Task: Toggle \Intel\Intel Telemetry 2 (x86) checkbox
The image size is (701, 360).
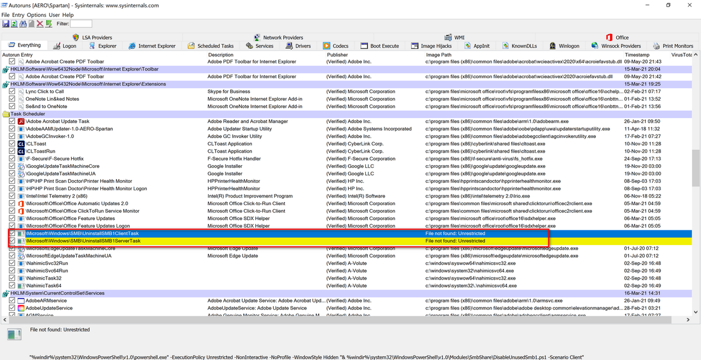Action: pyautogui.click(x=12, y=196)
